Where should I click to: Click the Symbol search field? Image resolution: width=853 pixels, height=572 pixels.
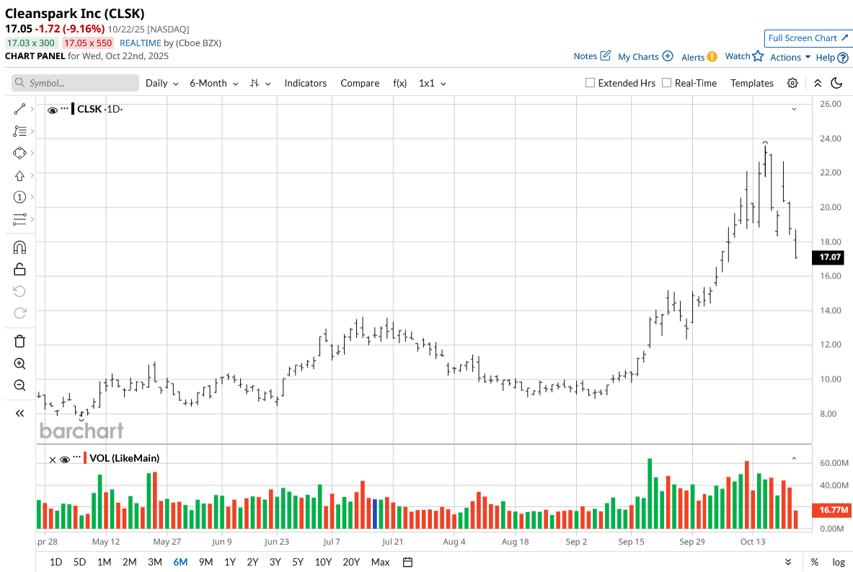pyautogui.click(x=75, y=83)
